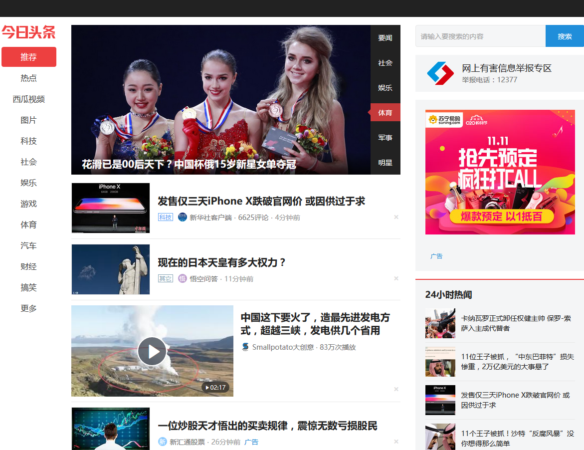
Task: Open headline 一位炒股天才悟出的买卖规律
Action: point(267,426)
